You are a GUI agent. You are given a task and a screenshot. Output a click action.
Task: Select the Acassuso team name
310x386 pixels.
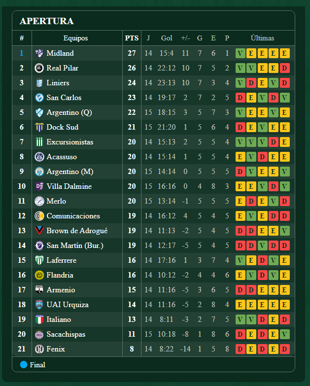coord(62,157)
